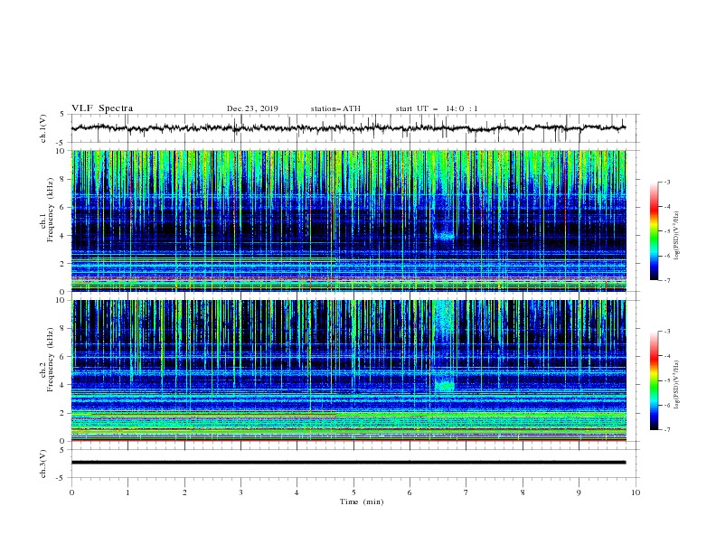Click the "station=ATH" label
The image size is (716, 553).
click(x=335, y=108)
